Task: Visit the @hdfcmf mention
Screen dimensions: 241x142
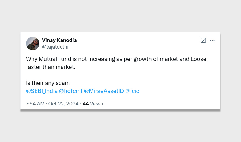Action: 71,91
